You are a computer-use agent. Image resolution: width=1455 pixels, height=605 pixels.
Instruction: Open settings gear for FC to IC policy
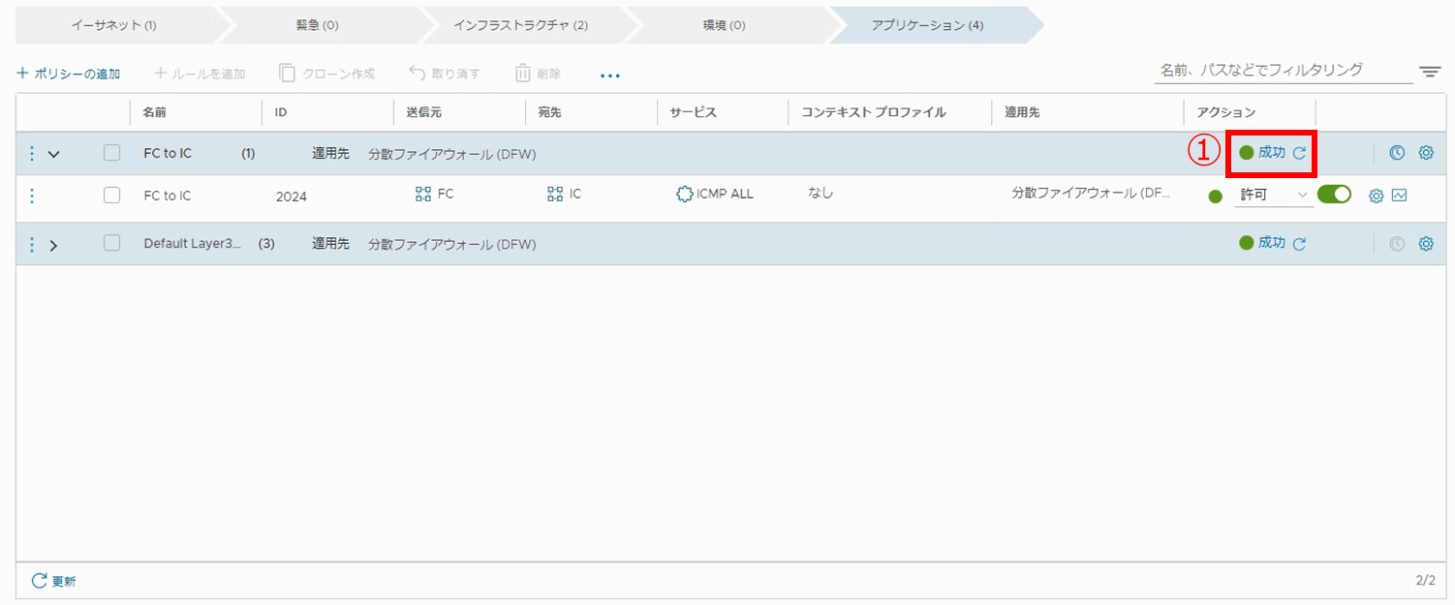1426,153
